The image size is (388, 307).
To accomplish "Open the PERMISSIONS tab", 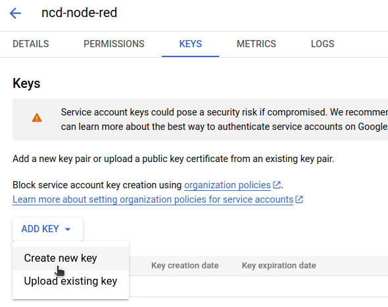I will (114, 44).
